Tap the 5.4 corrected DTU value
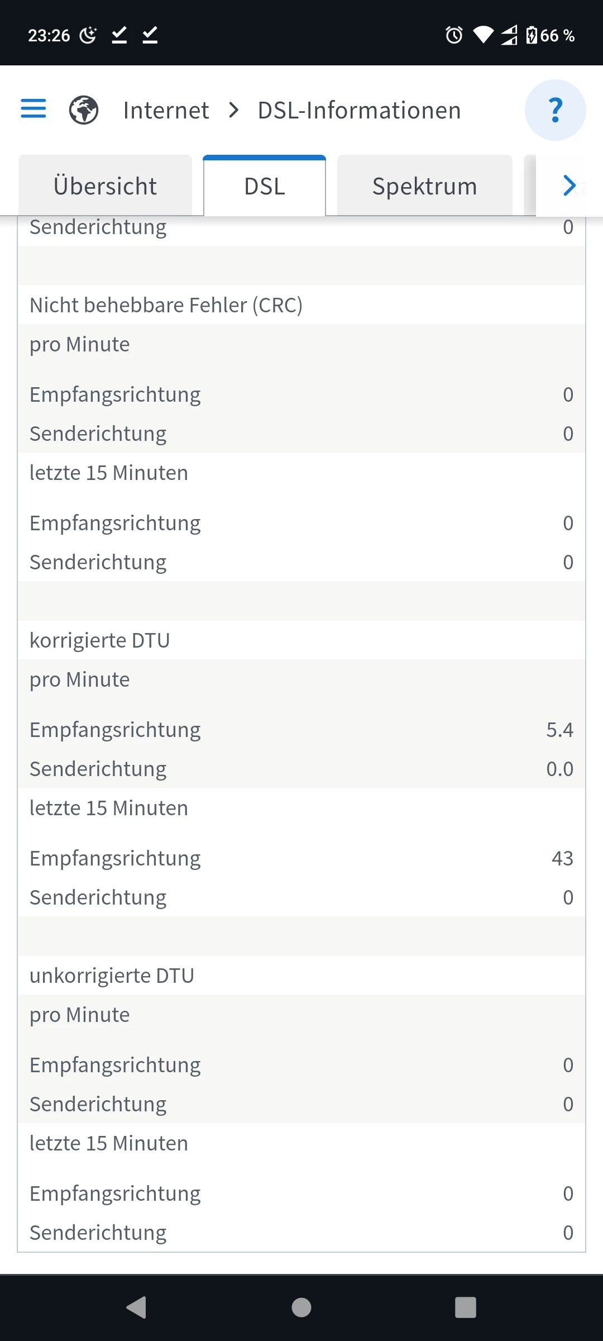The height and width of the screenshot is (1341, 603). point(559,730)
